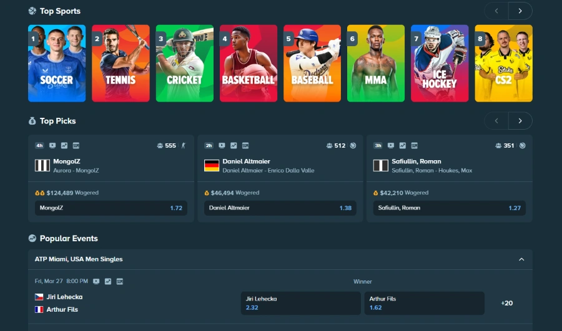
Task: Open the Basketball sport card
Action: coord(249,64)
